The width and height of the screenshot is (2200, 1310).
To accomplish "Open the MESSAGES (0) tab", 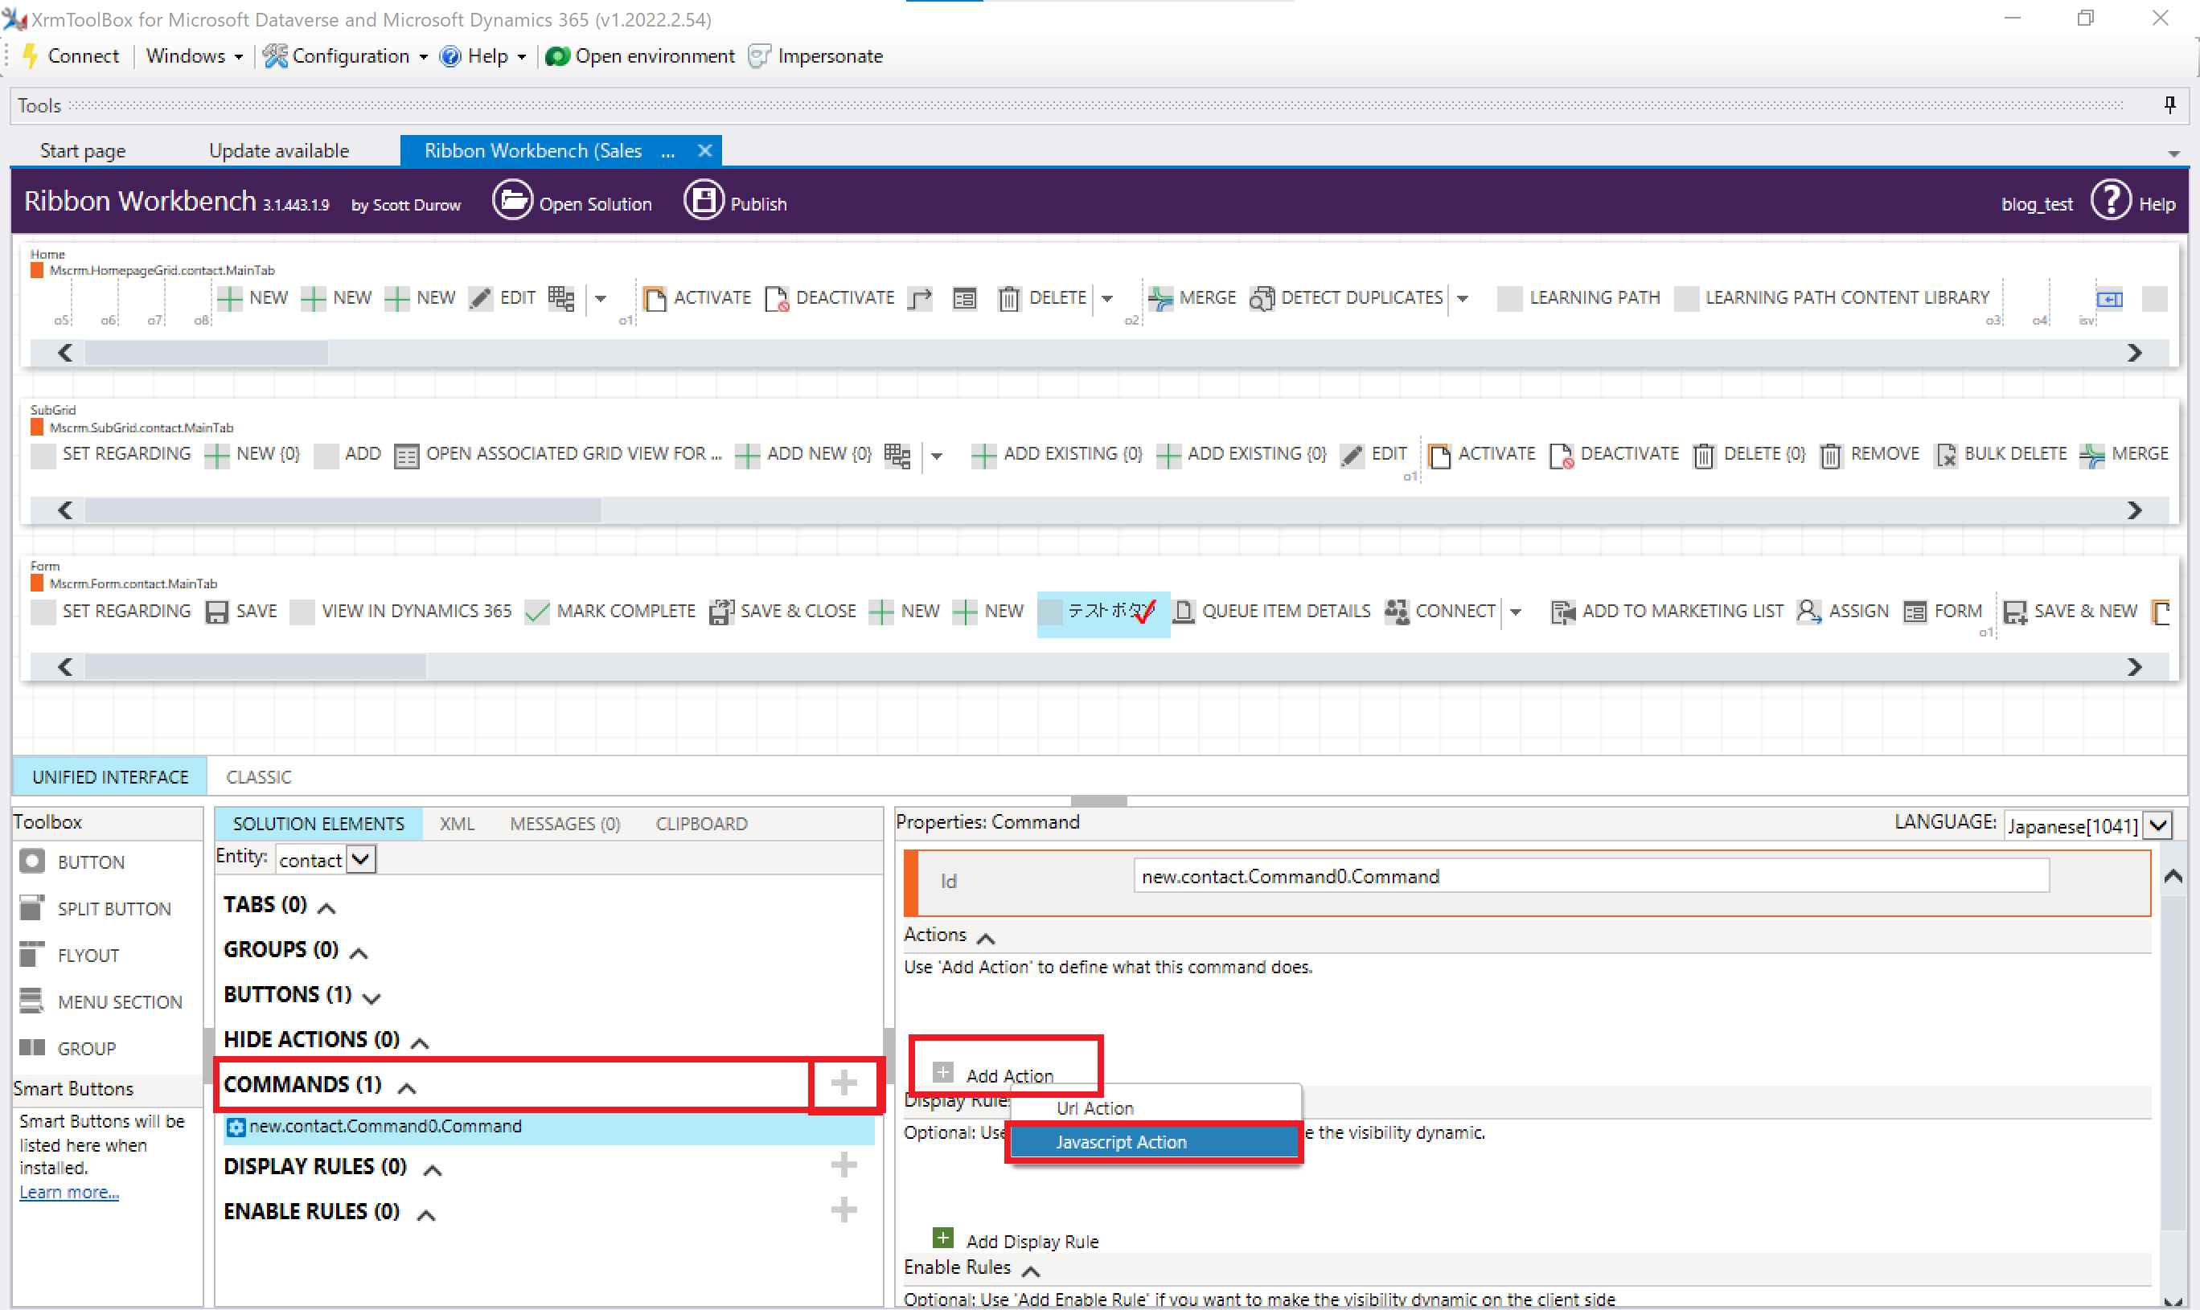I will (x=564, y=825).
